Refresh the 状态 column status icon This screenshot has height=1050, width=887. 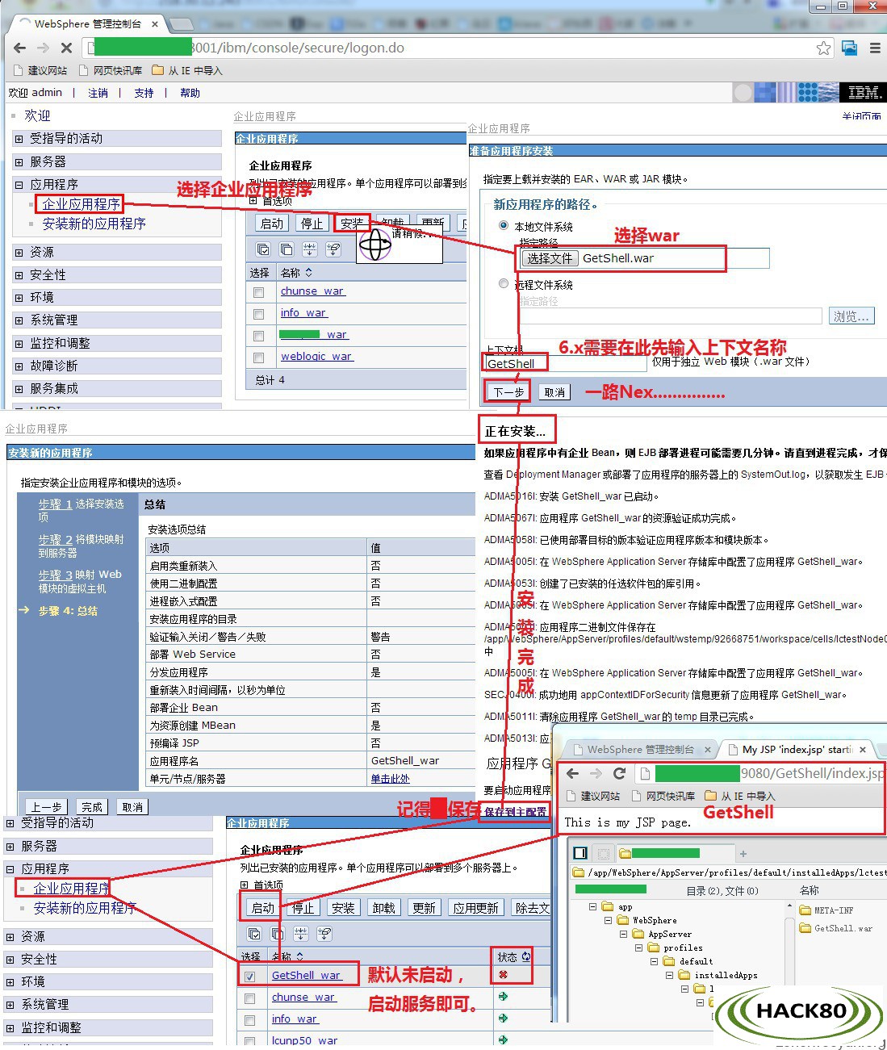pyautogui.click(x=526, y=956)
